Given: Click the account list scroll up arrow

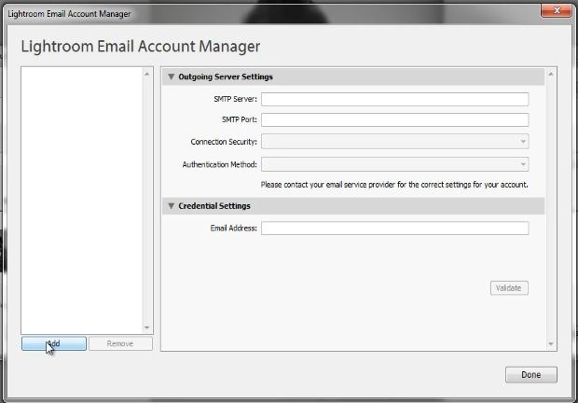Looking at the screenshot, I should pos(146,74).
